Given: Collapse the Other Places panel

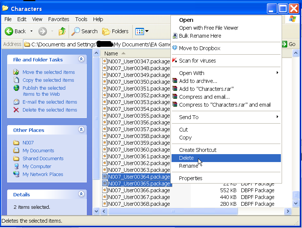Looking at the screenshot, I should (x=81, y=129).
